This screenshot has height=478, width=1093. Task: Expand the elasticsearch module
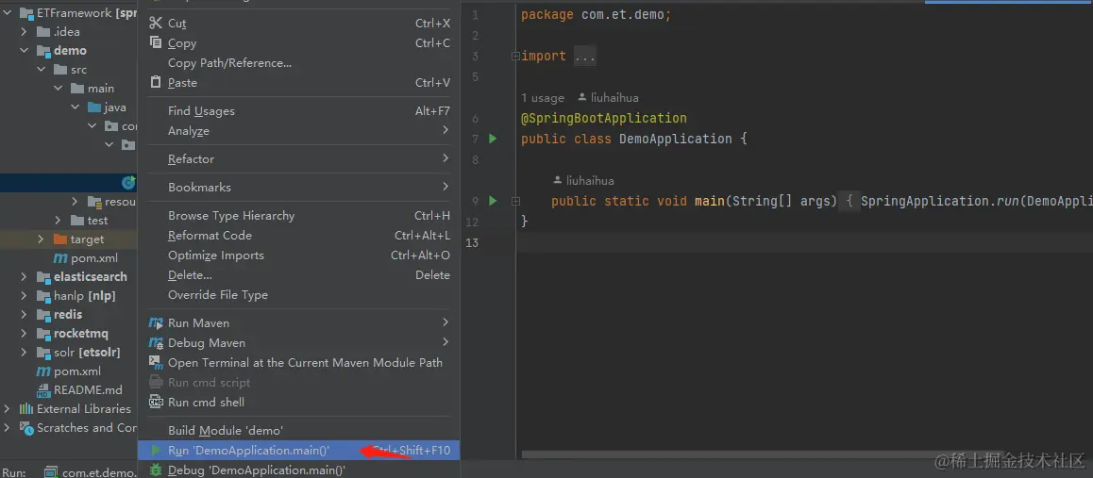tap(24, 277)
